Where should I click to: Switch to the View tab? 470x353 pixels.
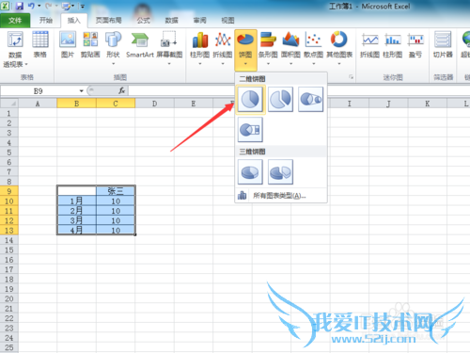pyautogui.click(x=227, y=21)
